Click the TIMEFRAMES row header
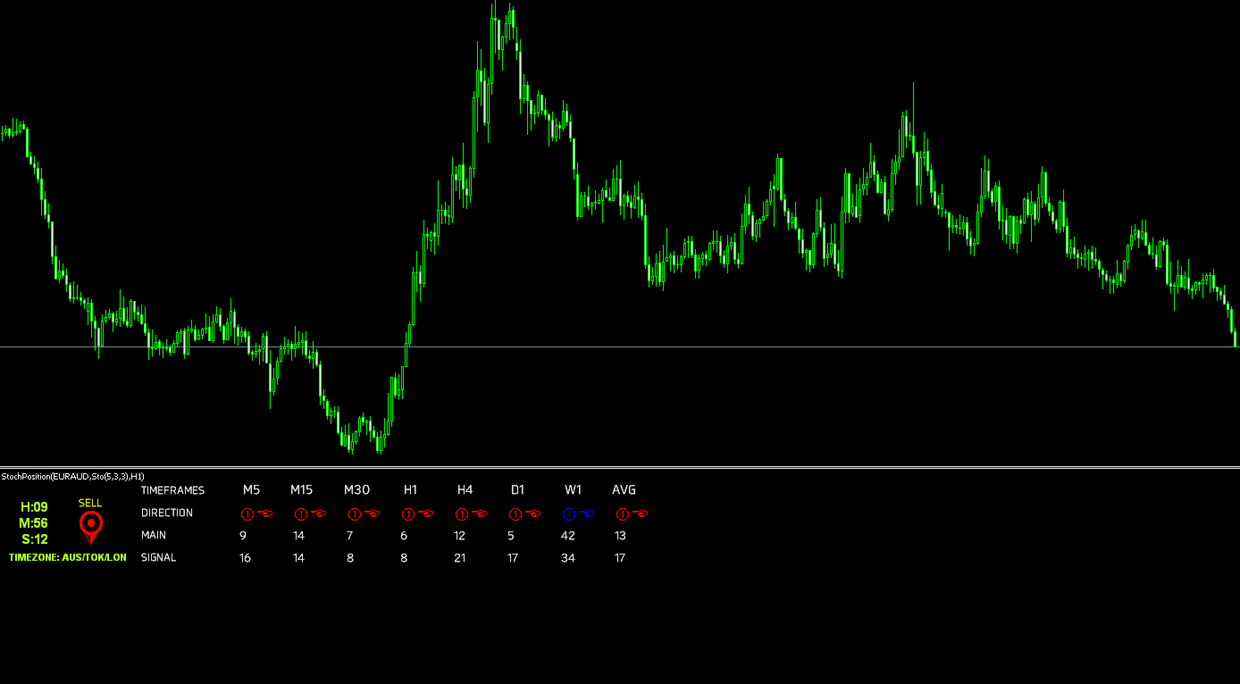 [173, 490]
